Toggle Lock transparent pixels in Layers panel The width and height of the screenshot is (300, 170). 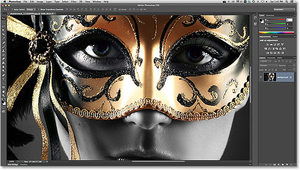[x=266, y=70]
